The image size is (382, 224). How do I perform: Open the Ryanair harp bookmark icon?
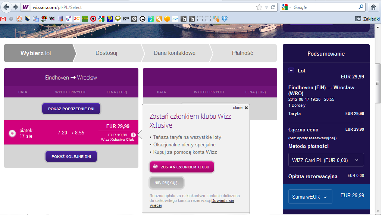point(110,19)
